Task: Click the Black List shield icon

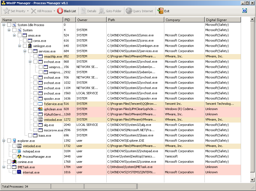Action: pyautogui.click(x=60, y=11)
